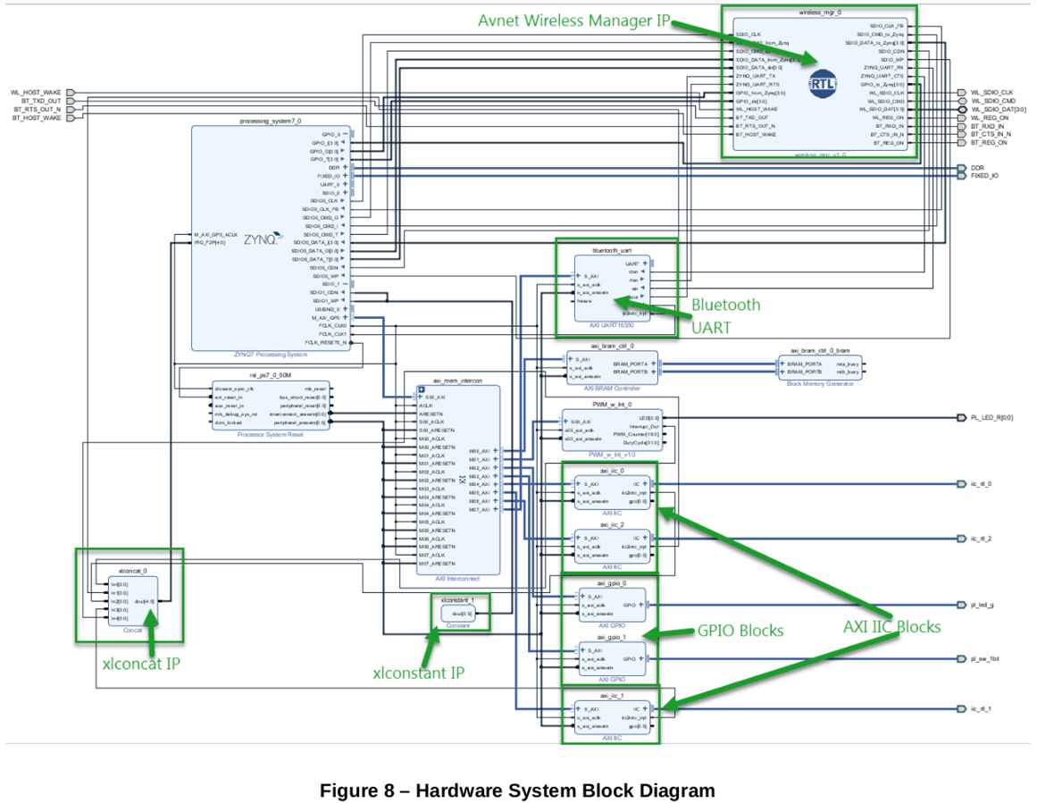Select the axi_bram_ctrl_0_bram Block Memory Generator
Image resolution: width=1062 pixels, height=803 pixels.
[820, 368]
